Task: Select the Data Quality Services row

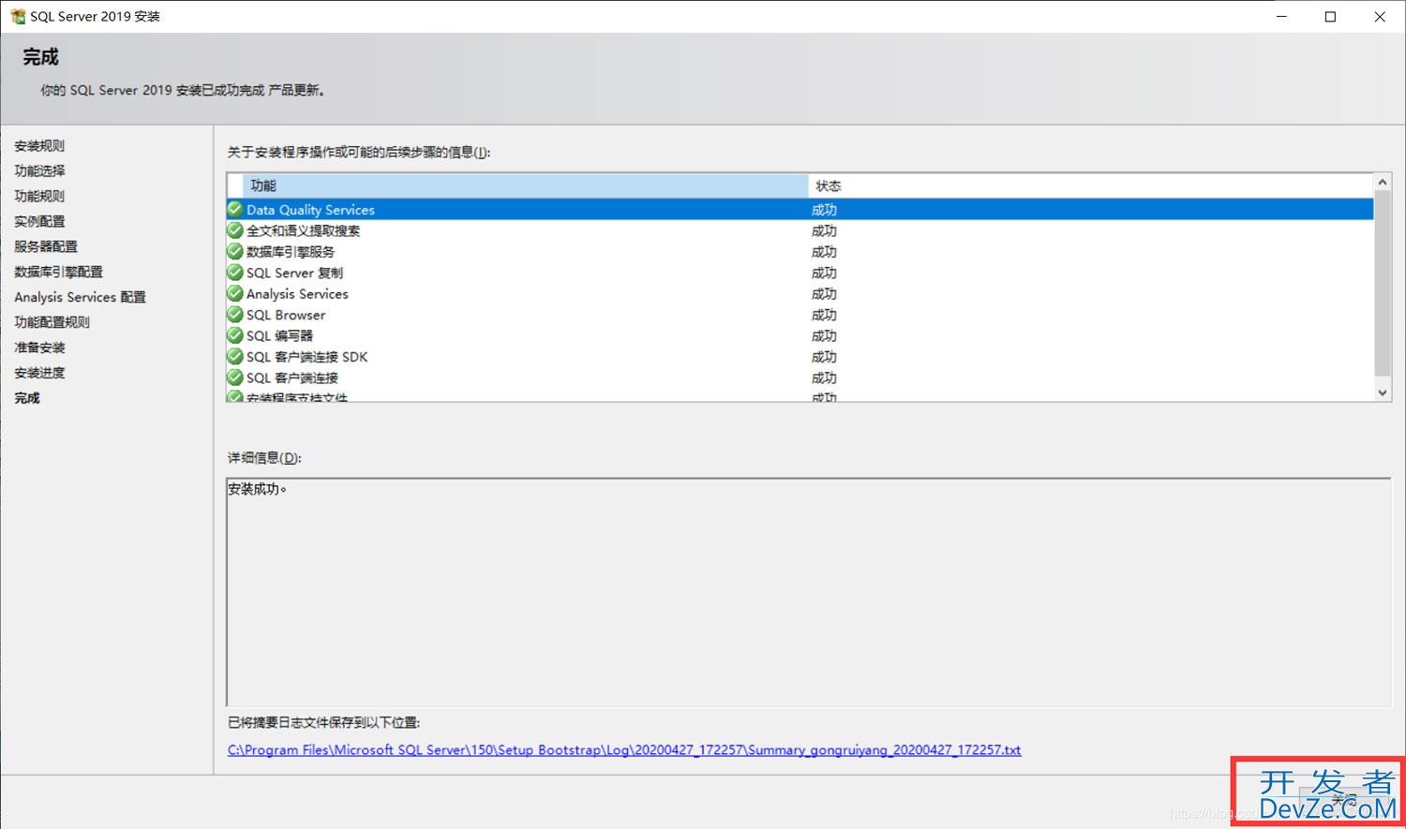Action: pyautogui.click(x=800, y=210)
